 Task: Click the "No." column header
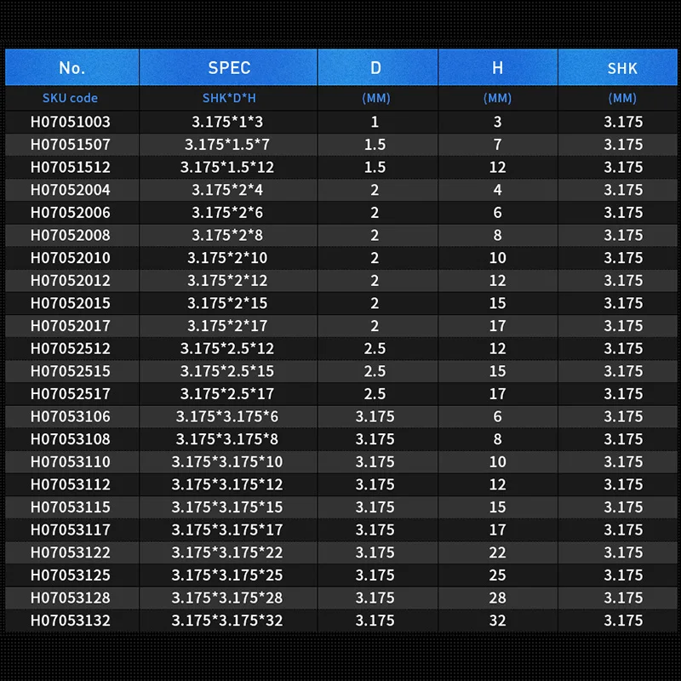coord(72,68)
